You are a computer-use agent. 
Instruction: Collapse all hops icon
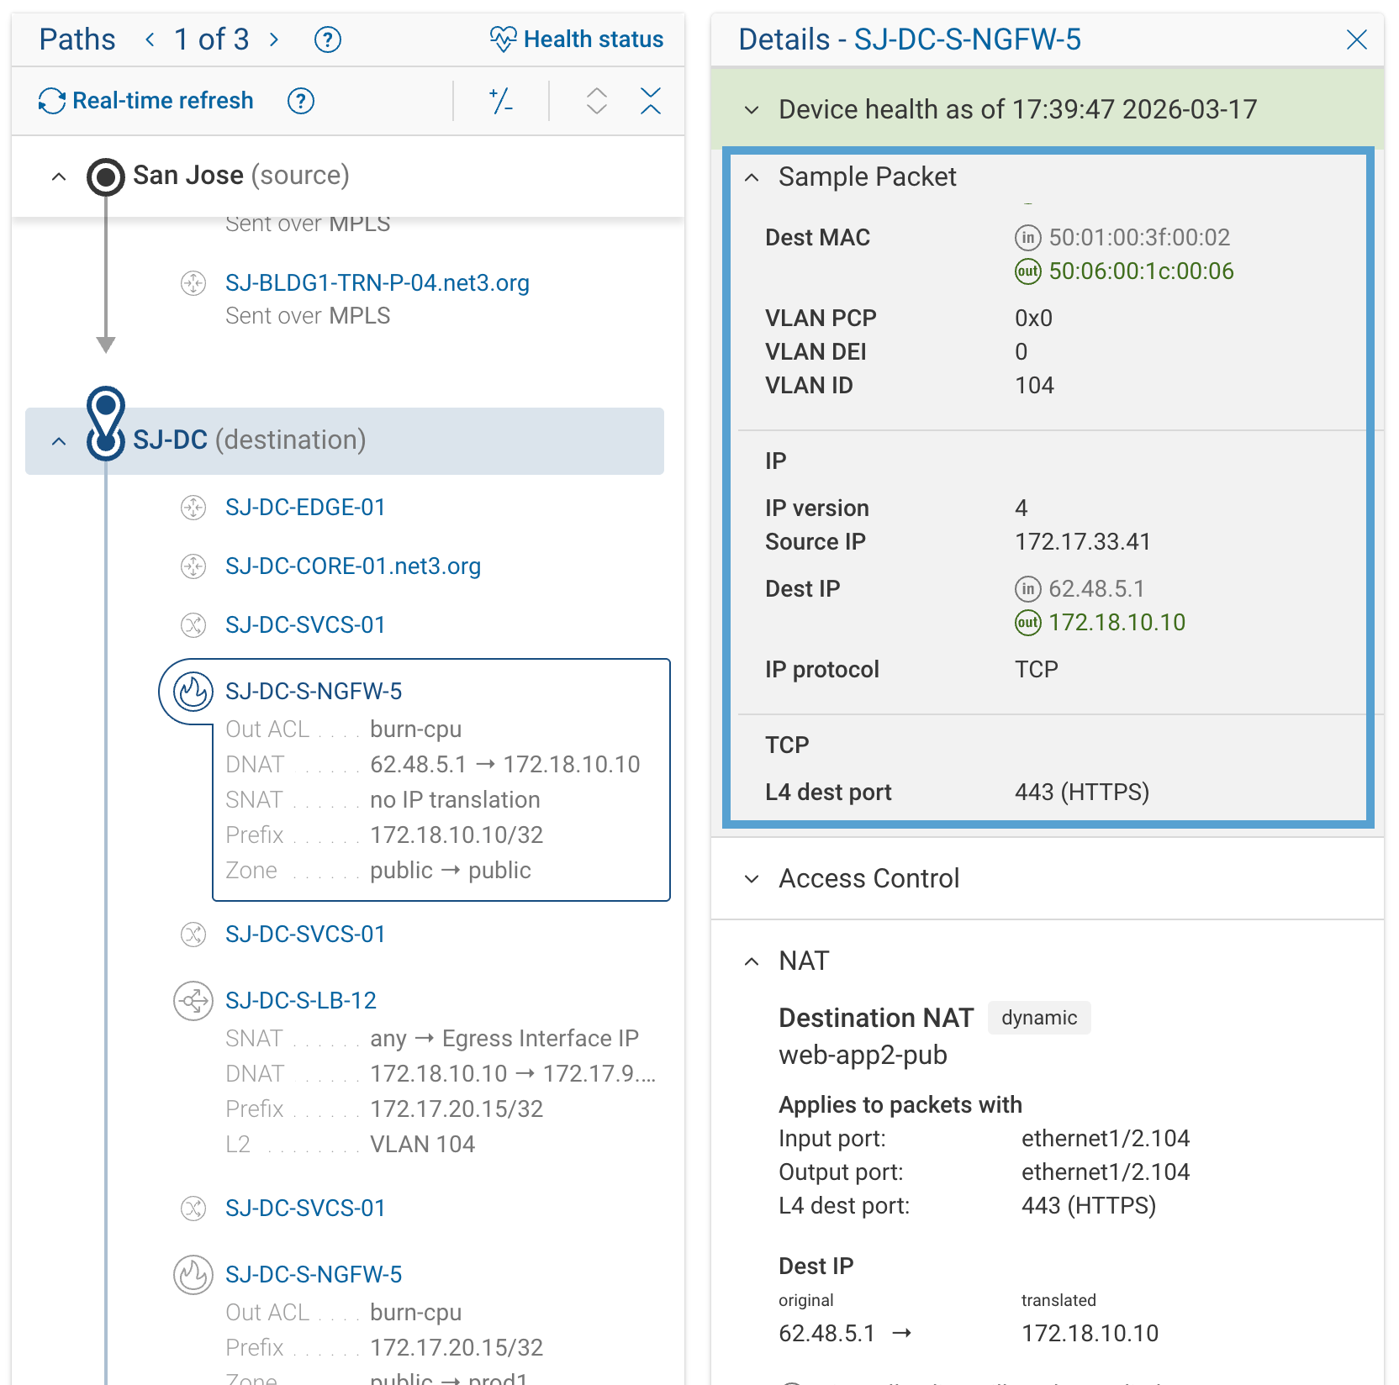[650, 101]
